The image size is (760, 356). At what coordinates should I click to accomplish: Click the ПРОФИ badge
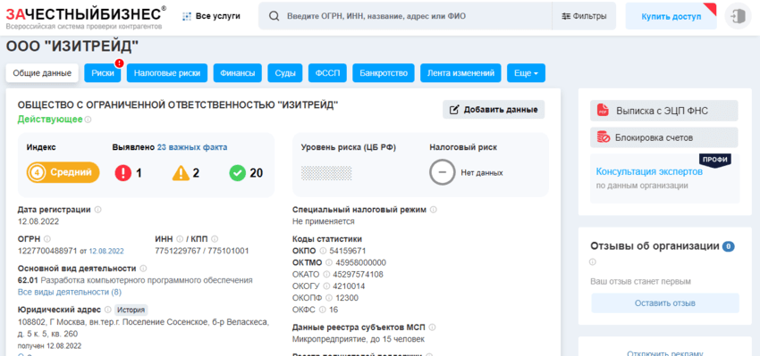[715, 160]
